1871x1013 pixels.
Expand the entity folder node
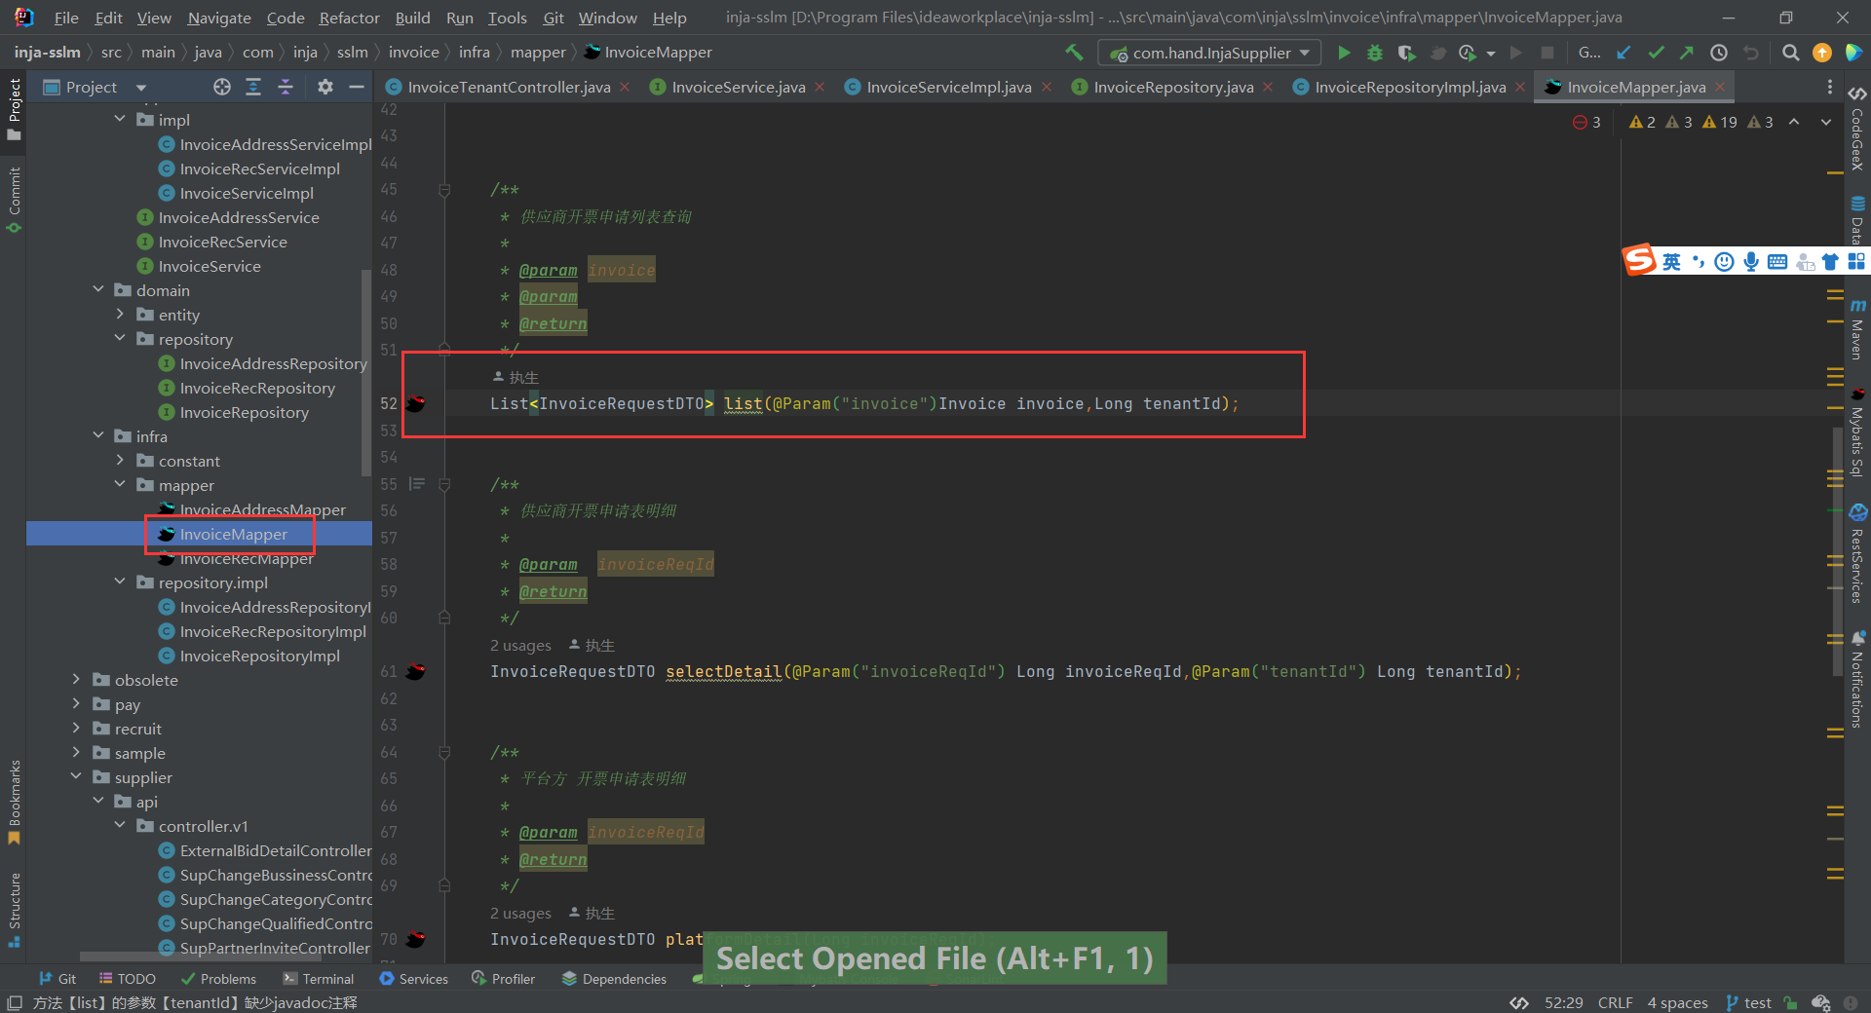[120, 314]
